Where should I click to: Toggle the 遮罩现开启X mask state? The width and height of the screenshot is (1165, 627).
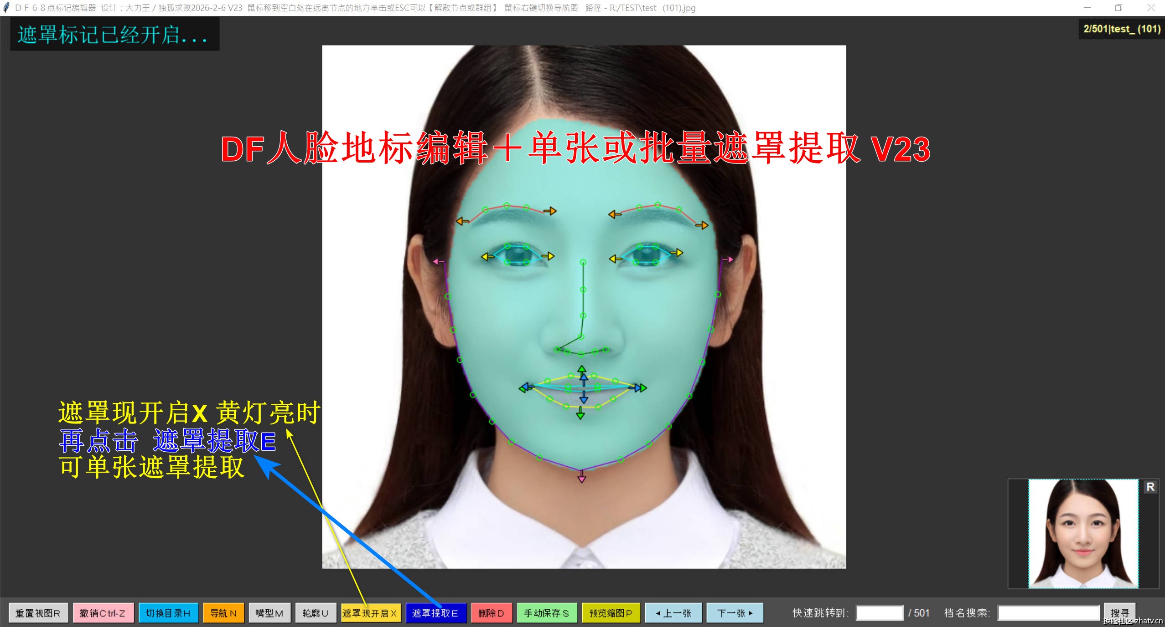click(370, 613)
